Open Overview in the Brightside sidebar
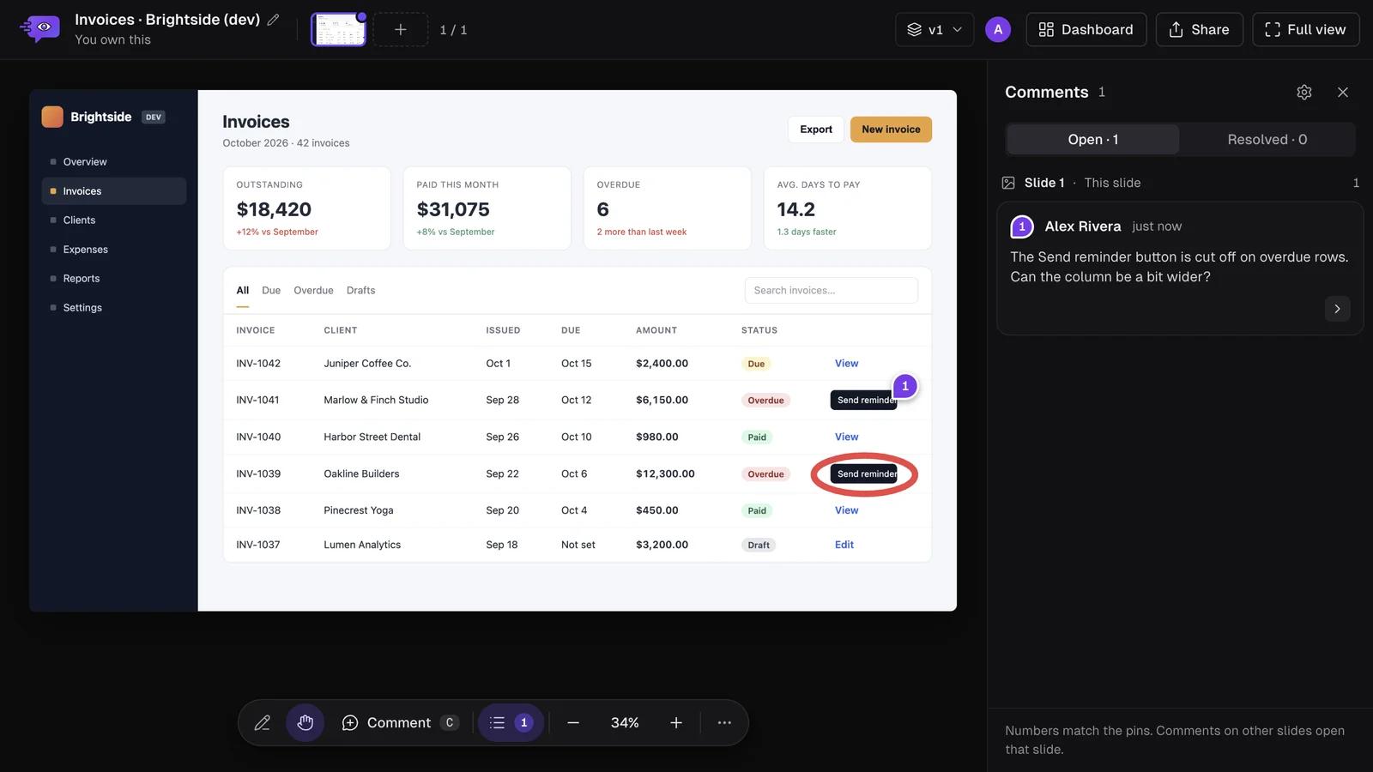Image resolution: width=1373 pixels, height=772 pixels. (113, 161)
